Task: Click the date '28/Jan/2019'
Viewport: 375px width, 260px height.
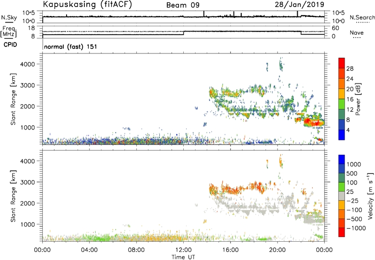Action: pyautogui.click(x=300, y=4)
